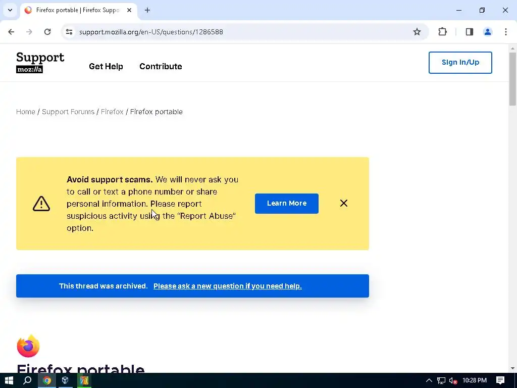The width and height of the screenshot is (517, 388).
Task: Open the Windows notification center
Action: (x=500, y=380)
